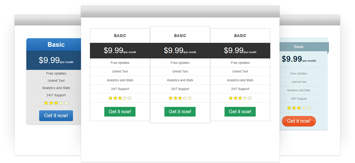Click the orange "Get it now!" button

tap(299, 121)
